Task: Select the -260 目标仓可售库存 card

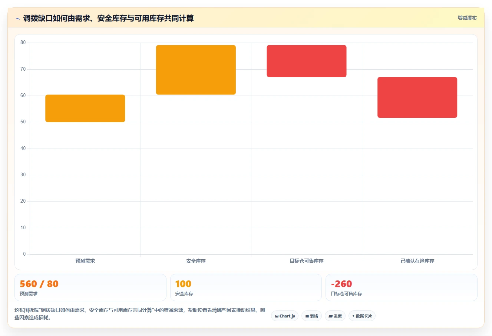Action: (x=402, y=287)
